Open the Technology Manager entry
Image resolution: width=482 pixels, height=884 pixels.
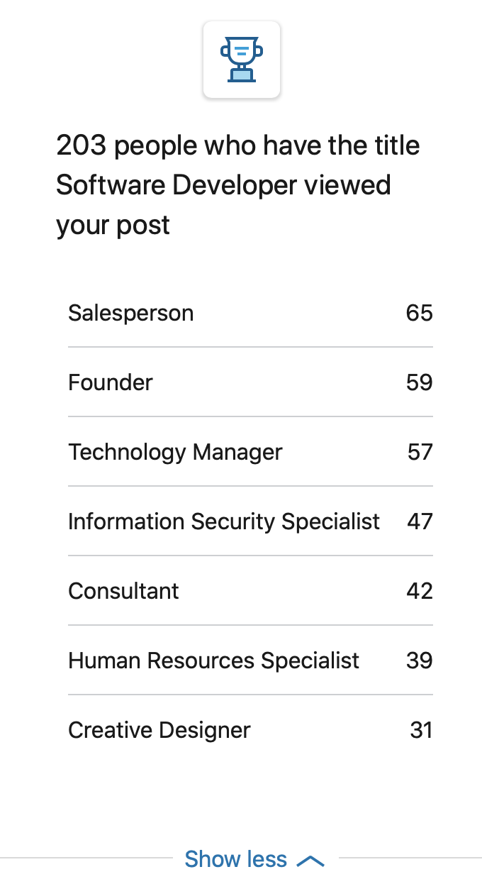(x=175, y=452)
